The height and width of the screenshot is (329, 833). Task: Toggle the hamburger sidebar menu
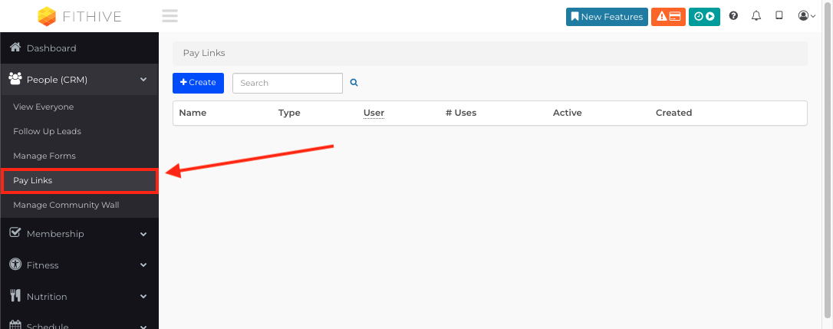click(170, 16)
